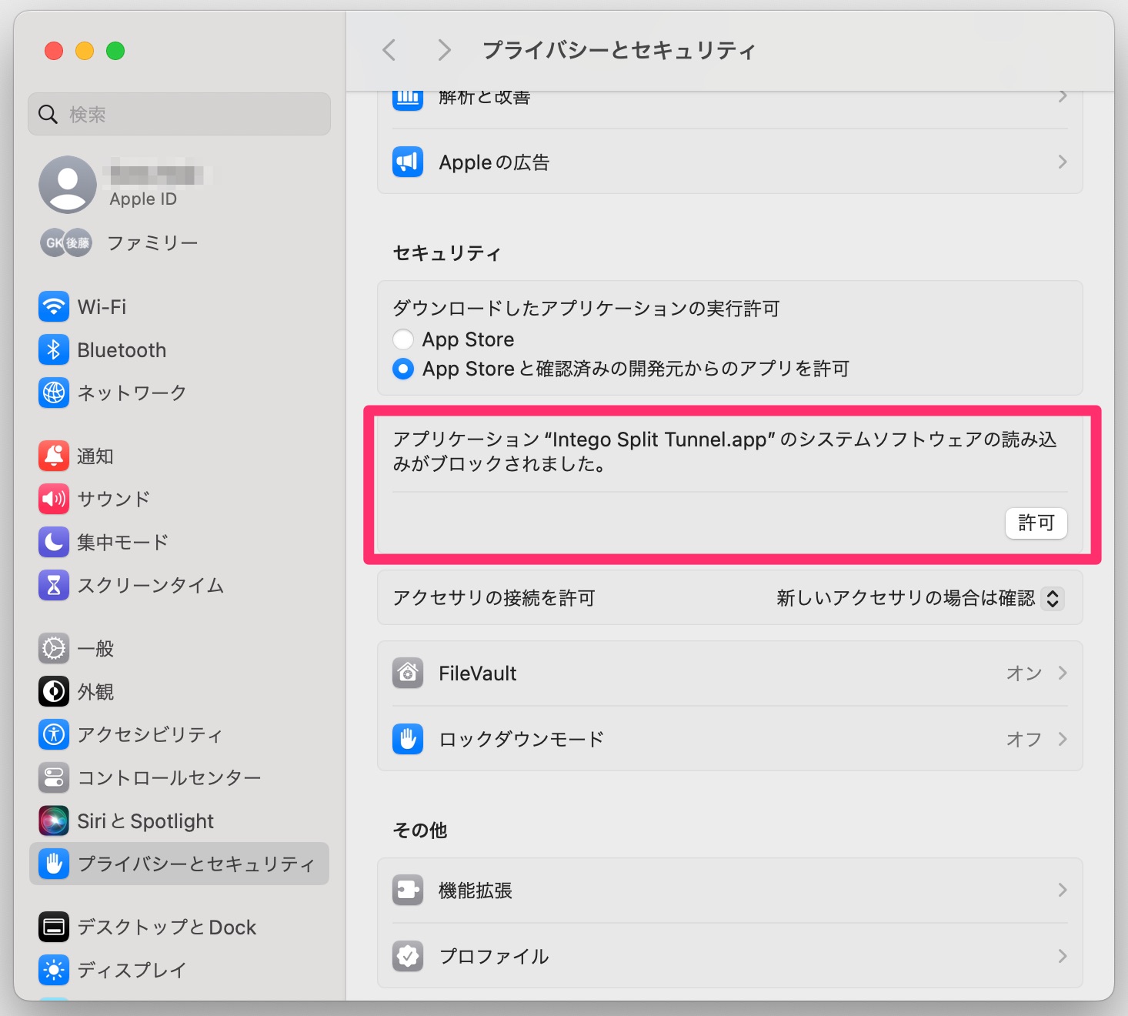Click the 機能拡張 puzzle icon
The image size is (1128, 1016).
pos(408,891)
